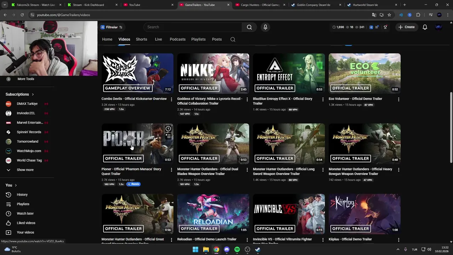
Task: Open options menu for Pioner video
Action: [171, 170]
